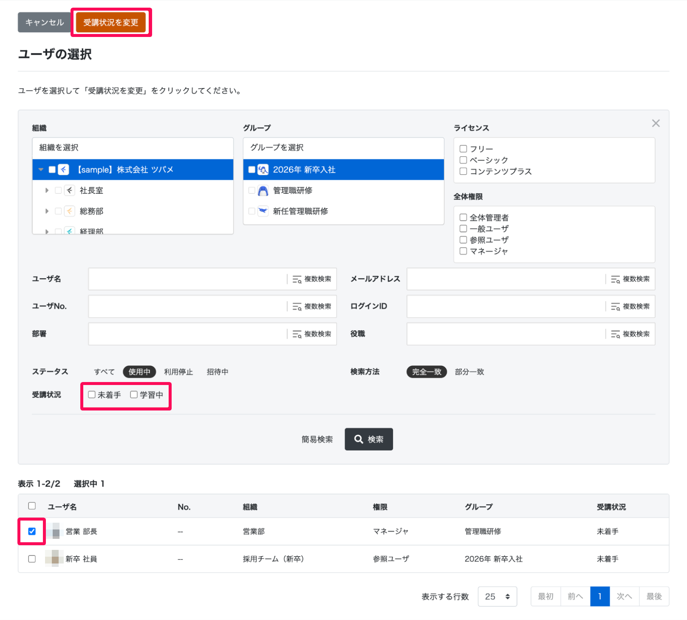Check the 【sample】株式会社 ツバメ organization checkbox
Screen dimensions: 687x620
pos(52,170)
